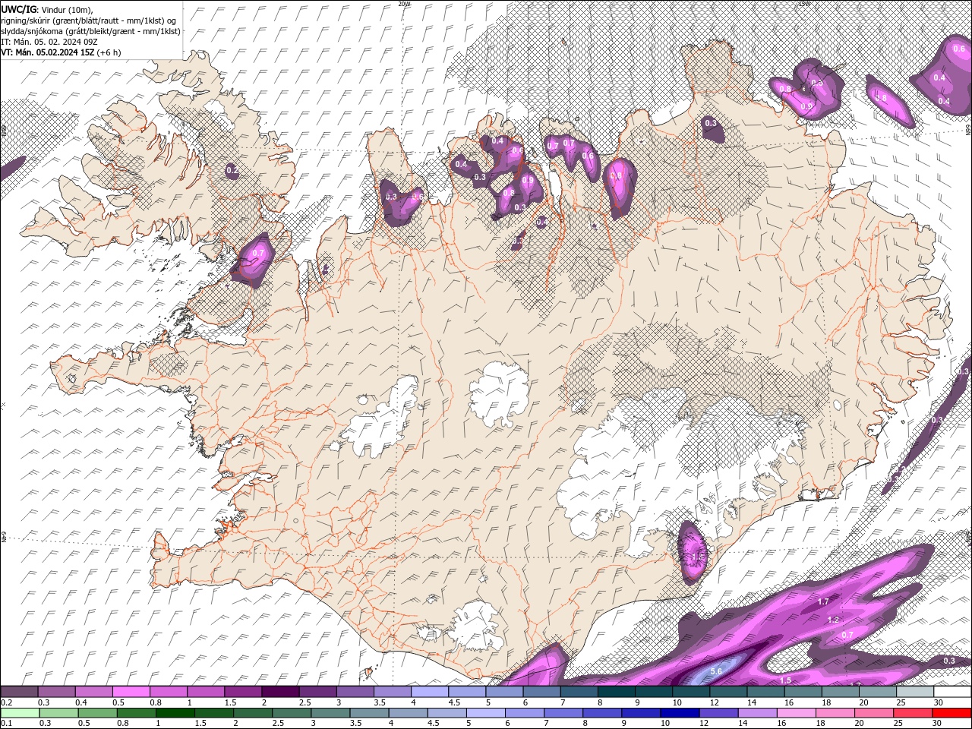Select the light pink lower swatch between 16 and 18
This screenshot has height=729, width=972.
coord(797,713)
